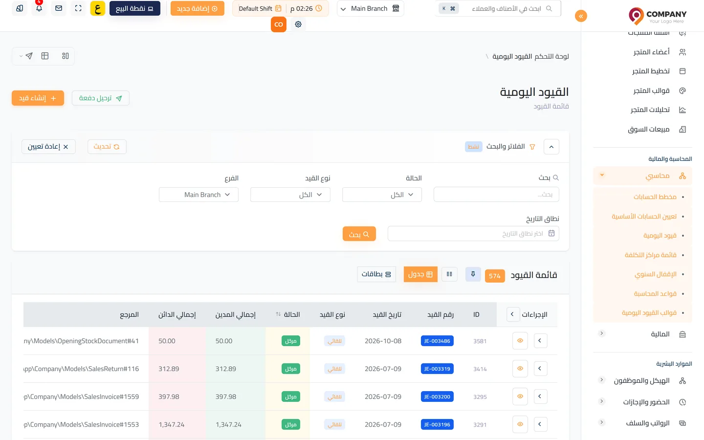Click the dashboard grid icon in breadcrumb toolbar
The height and width of the screenshot is (440, 704).
pos(66,56)
